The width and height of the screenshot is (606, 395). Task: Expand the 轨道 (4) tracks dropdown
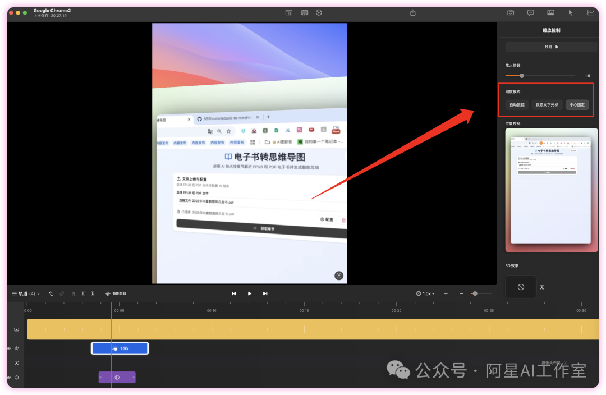26,293
